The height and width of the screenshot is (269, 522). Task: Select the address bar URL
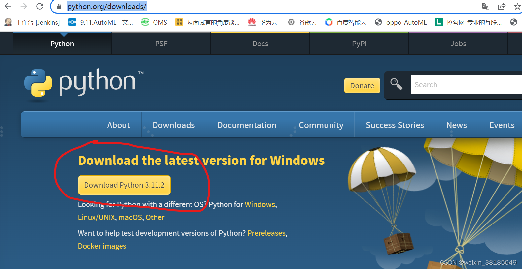point(107,6)
